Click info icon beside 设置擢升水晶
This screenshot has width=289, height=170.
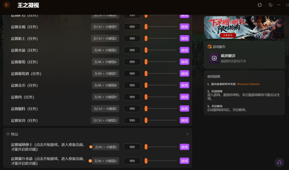(x=90, y=161)
